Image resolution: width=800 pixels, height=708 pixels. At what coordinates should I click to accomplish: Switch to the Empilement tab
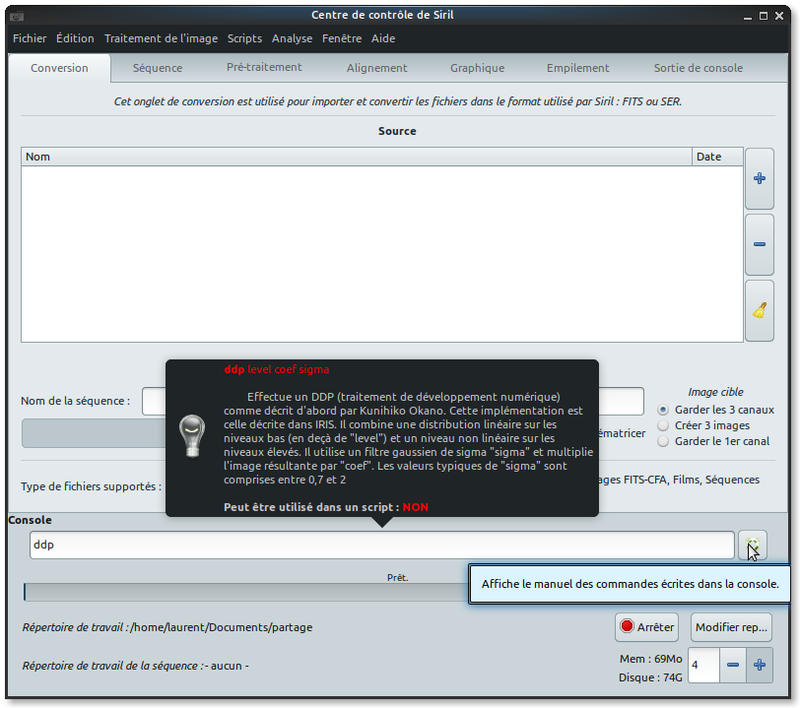coord(577,68)
